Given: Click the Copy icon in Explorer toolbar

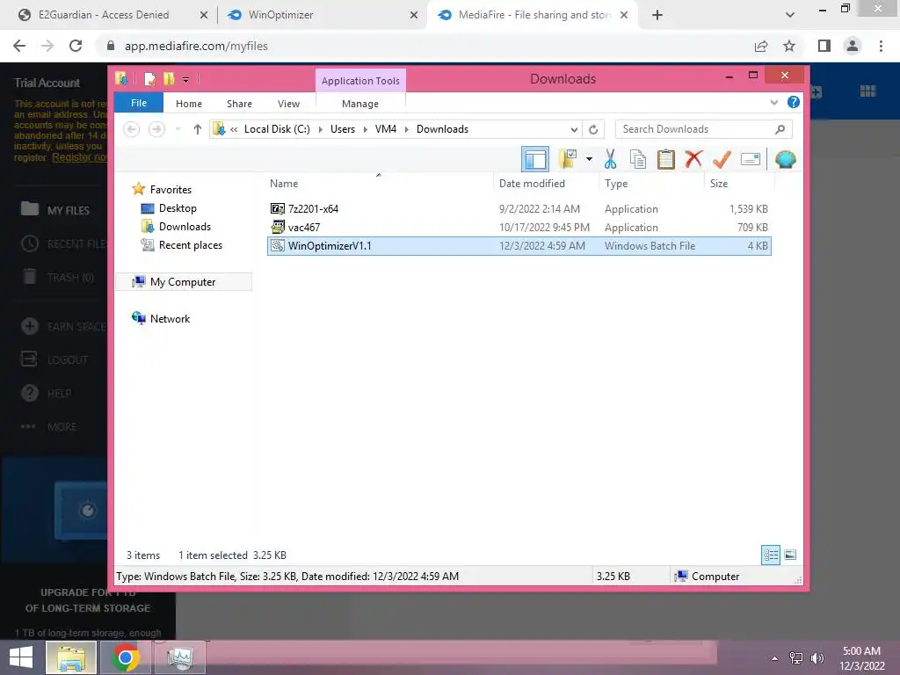Looking at the screenshot, I should (638, 159).
